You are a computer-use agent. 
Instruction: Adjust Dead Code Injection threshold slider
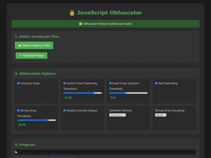coord(129,93)
